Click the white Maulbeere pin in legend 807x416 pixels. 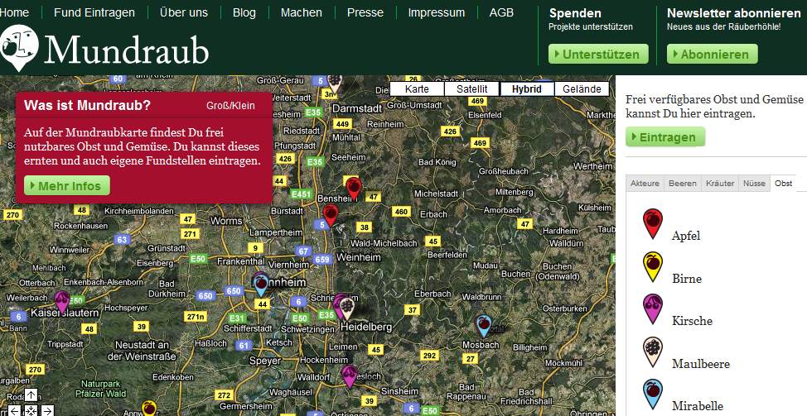pyautogui.click(x=653, y=351)
